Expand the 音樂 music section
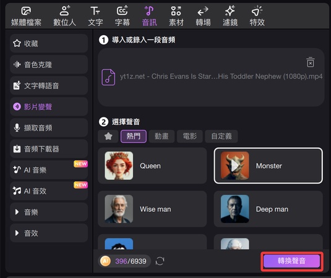 (49, 212)
